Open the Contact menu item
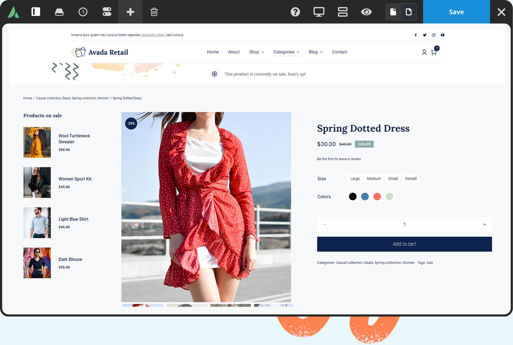513x345 pixels. (x=339, y=52)
